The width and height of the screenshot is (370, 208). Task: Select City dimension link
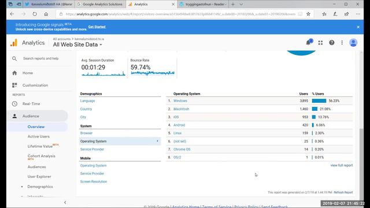click(x=83, y=117)
